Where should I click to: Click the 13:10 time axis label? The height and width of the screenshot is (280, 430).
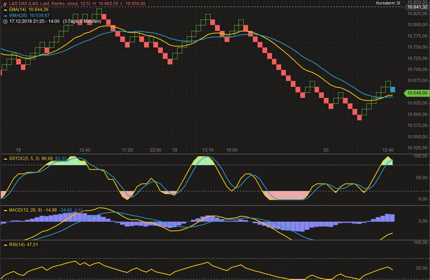pyautogui.click(x=208, y=150)
